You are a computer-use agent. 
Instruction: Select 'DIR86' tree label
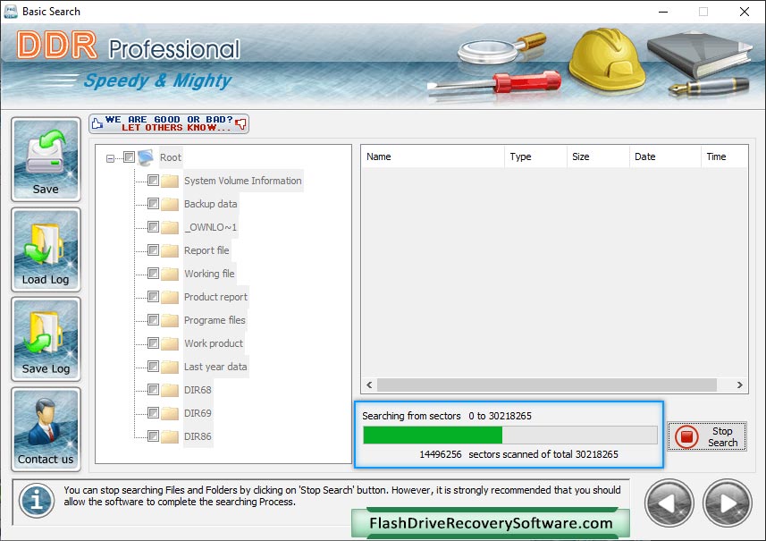198,436
